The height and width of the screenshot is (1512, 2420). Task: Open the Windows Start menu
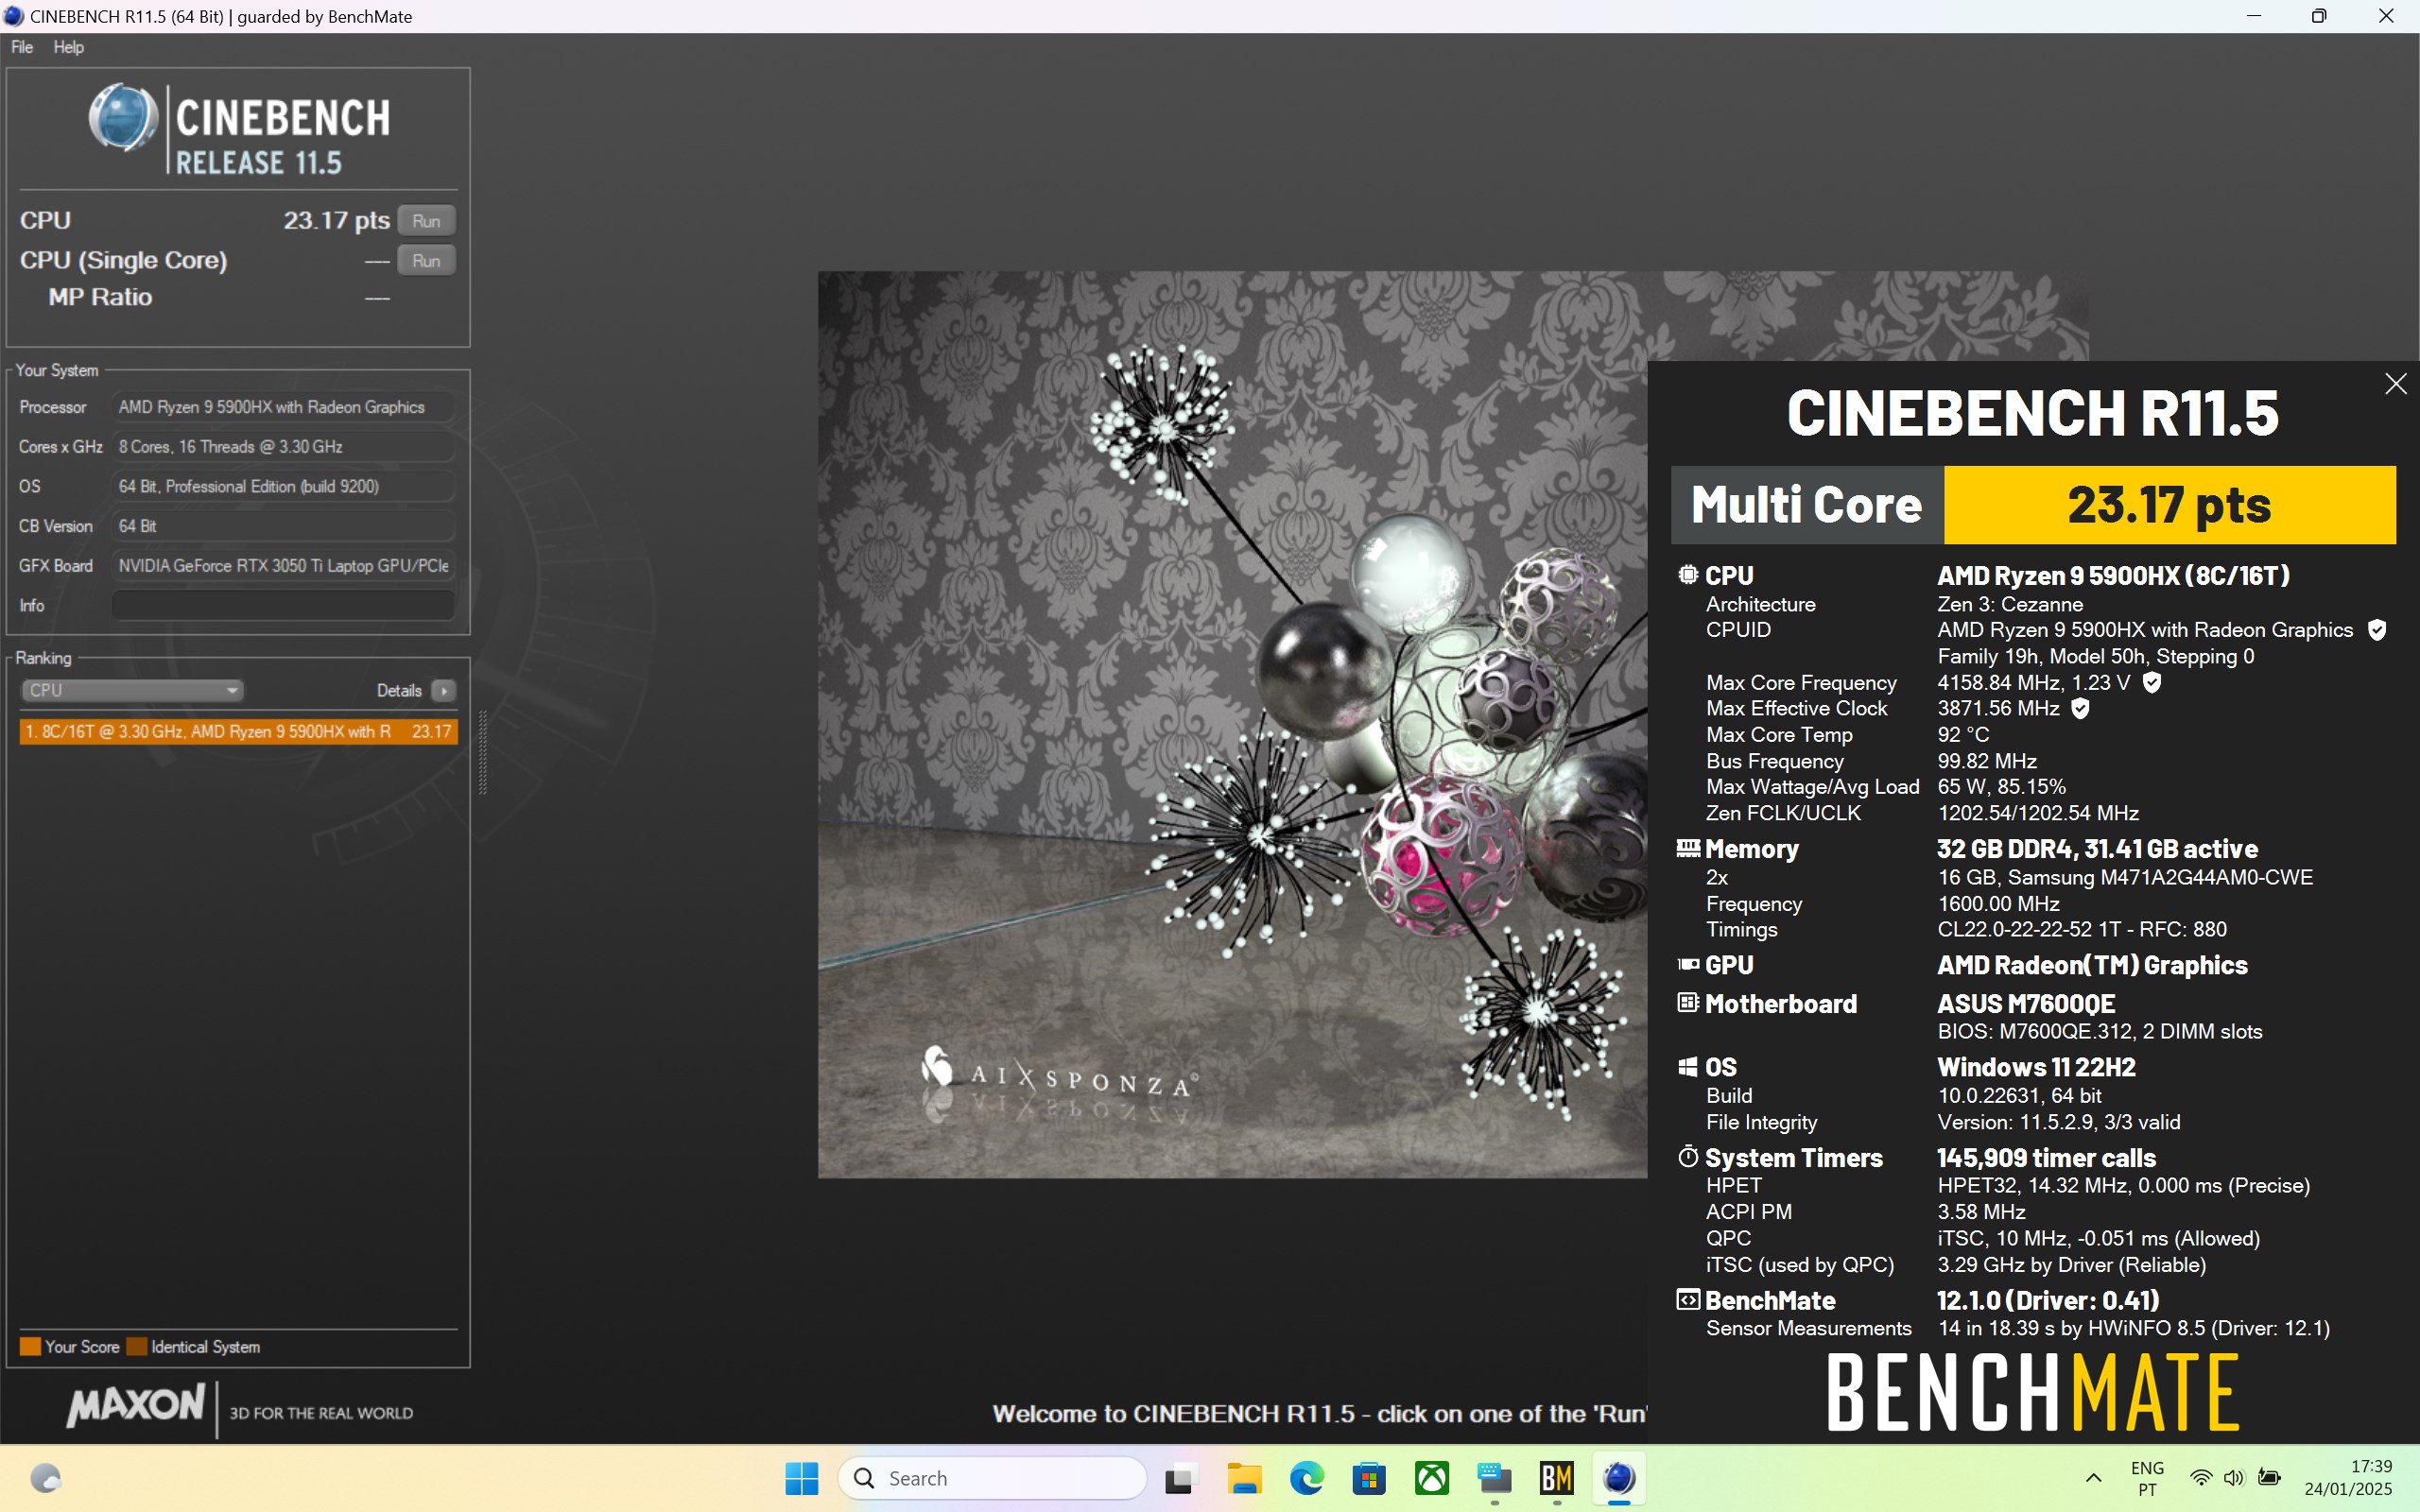click(801, 1478)
